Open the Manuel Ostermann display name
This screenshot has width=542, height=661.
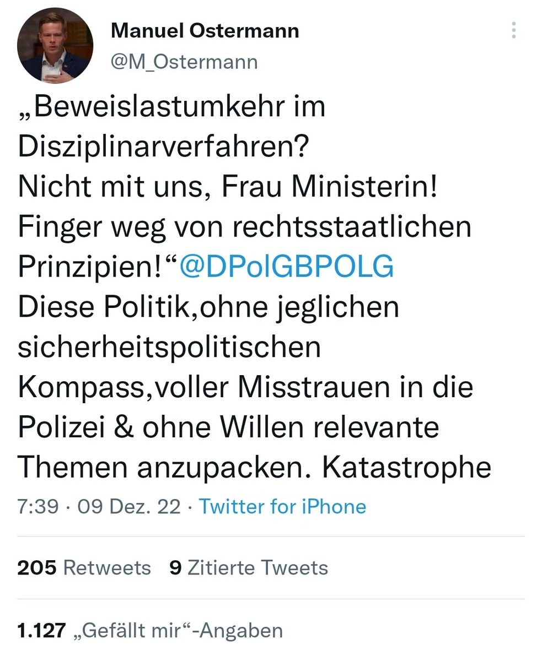click(205, 30)
